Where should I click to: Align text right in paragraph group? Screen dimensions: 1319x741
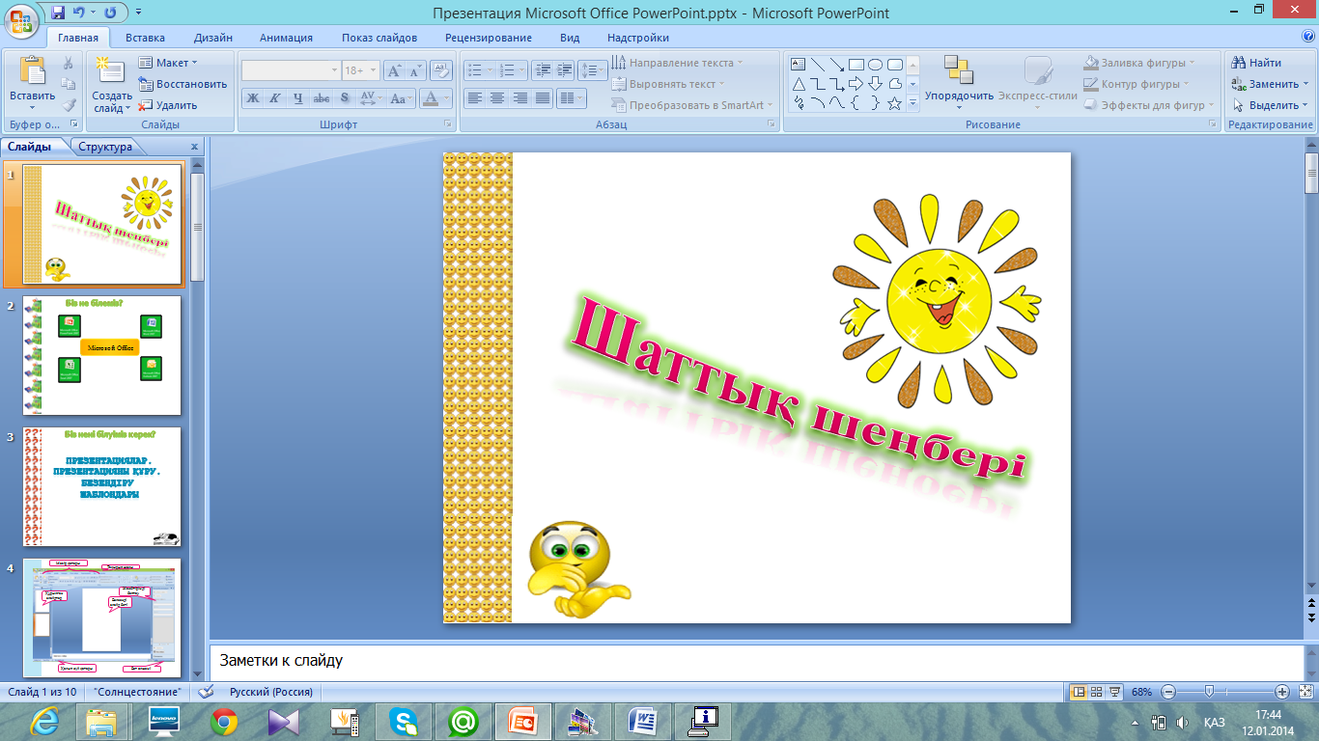(x=520, y=98)
